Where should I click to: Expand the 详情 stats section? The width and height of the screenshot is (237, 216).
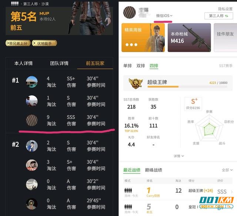(178, 156)
